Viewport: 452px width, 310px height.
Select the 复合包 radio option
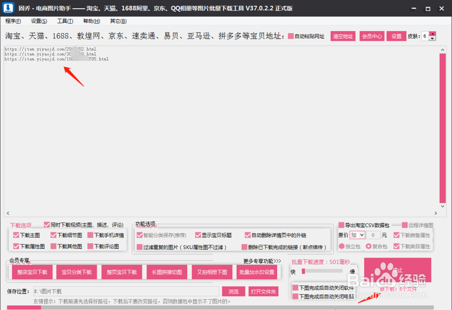(x=368, y=246)
